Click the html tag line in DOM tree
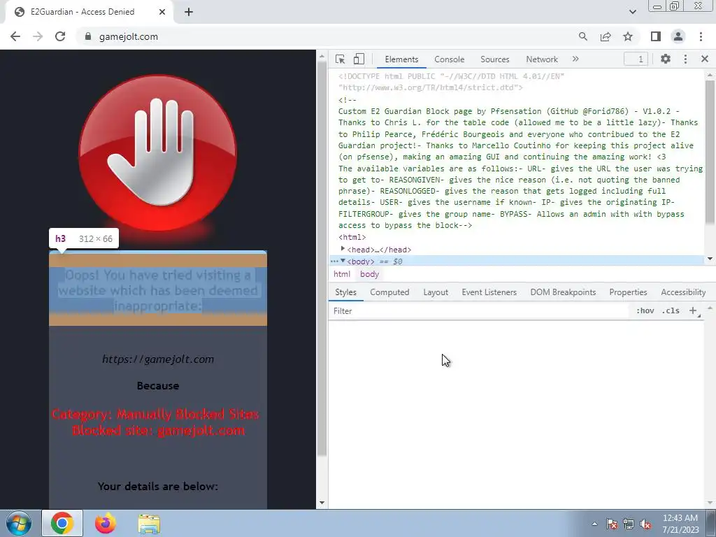The height and width of the screenshot is (537, 716). coord(352,237)
